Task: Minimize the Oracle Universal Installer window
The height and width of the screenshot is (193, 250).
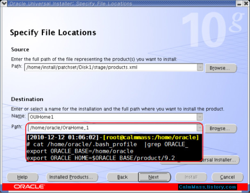Action: [239, 4]
